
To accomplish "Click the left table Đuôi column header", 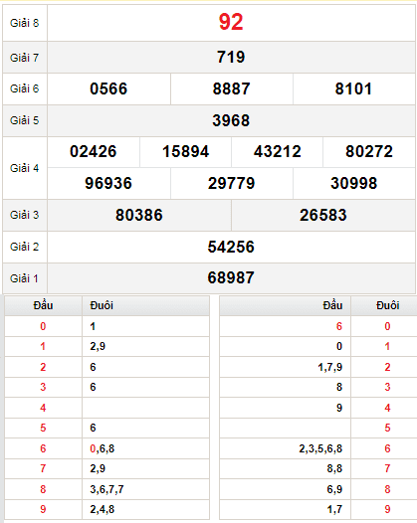I will tap(102, 305).
